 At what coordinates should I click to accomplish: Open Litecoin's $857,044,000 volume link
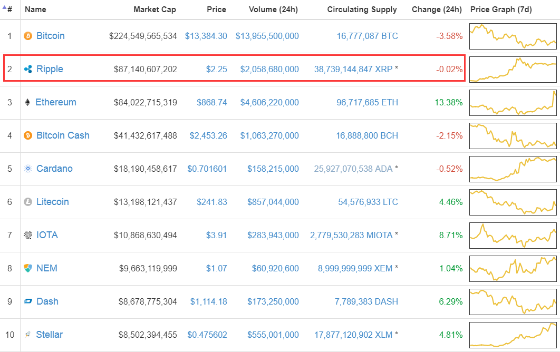tap(273, 202)
